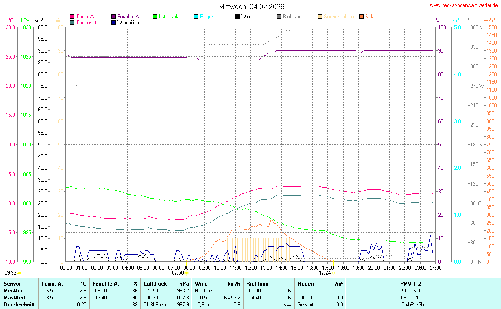Screen dimensions: 501x309
Task: Click the pink Temp. A. legend swatch
Action: coord(72,17)
